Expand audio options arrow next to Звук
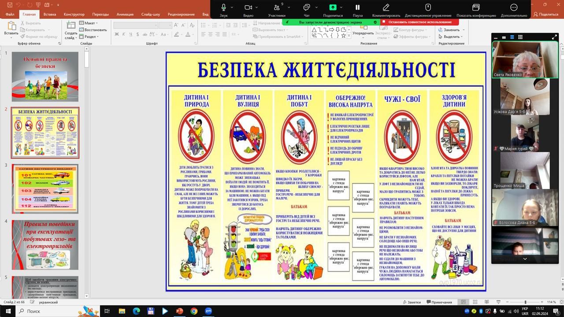The image size is (564, 317). click(x=231, y=7)
